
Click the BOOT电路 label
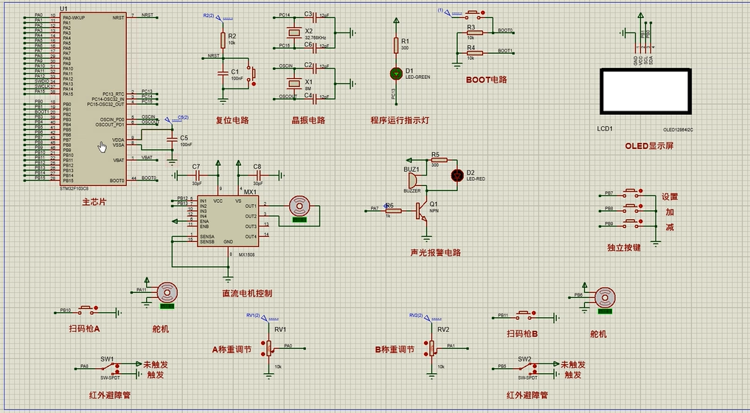click(486, 80)
